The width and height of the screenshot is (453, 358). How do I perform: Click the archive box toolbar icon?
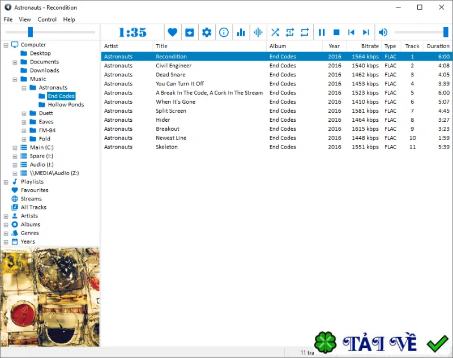point(190,32)
